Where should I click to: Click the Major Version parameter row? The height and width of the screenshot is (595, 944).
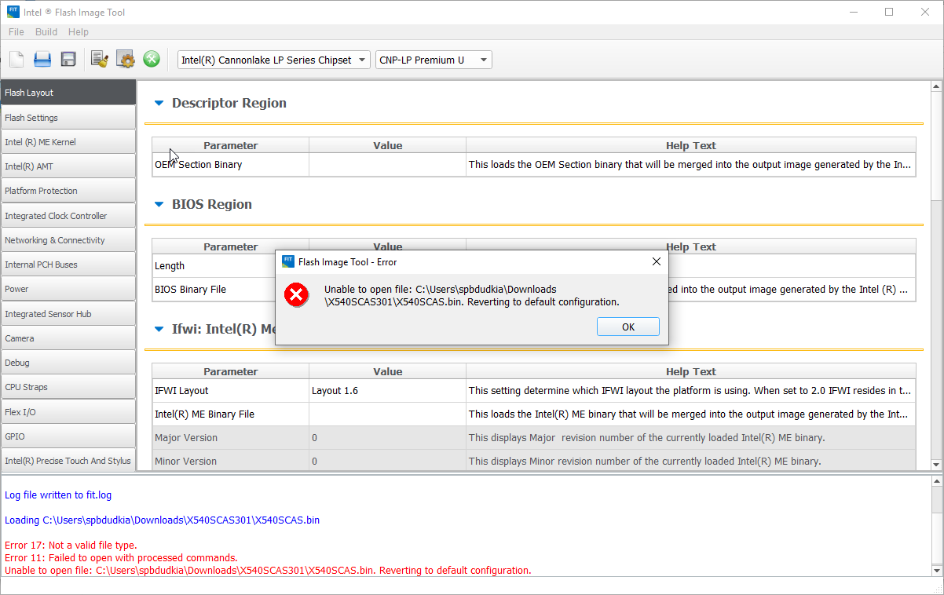533,437
